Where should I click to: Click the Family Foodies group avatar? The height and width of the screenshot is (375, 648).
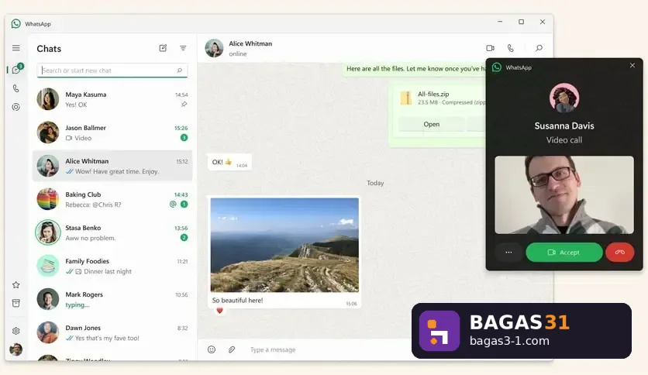(48, 266)
